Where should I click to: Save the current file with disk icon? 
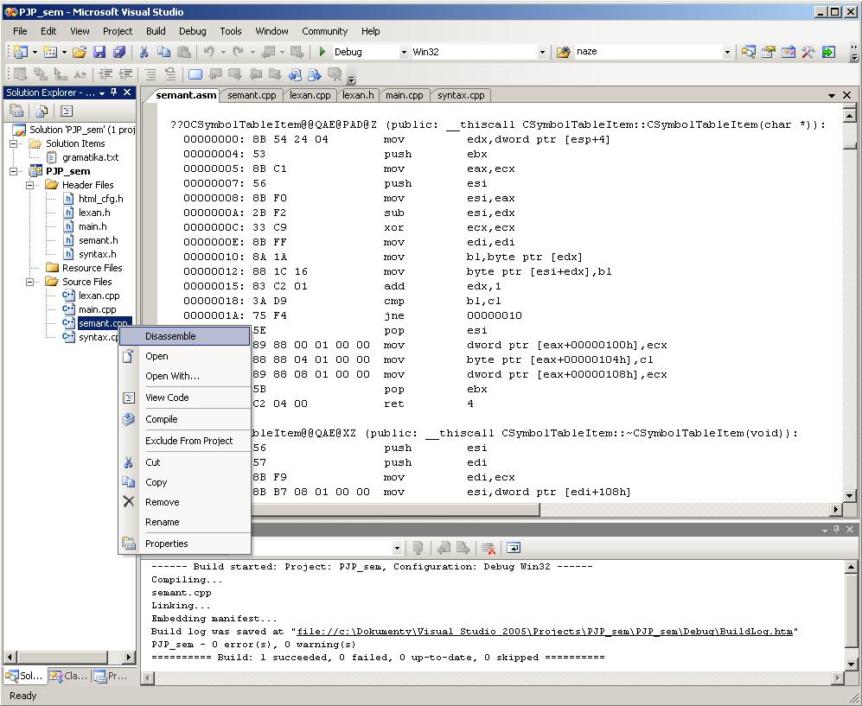pyautogui.click(x=99, y=52)
